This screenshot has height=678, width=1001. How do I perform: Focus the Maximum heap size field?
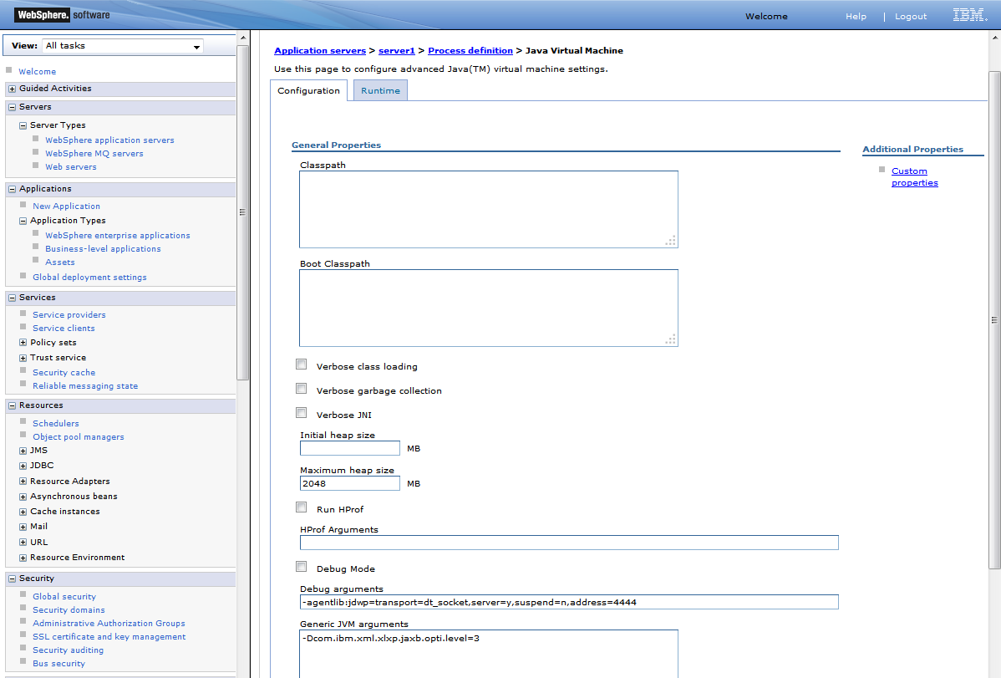click(x=350, y=484)
